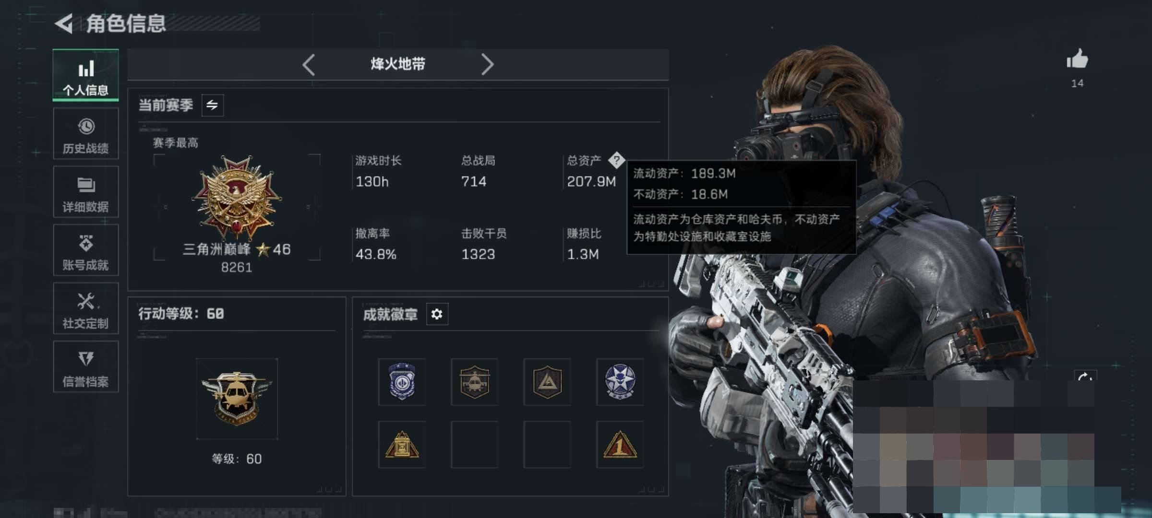Switch to the next mode with right chevron
The image size is (1152, 518).
(x=487, y=64)
